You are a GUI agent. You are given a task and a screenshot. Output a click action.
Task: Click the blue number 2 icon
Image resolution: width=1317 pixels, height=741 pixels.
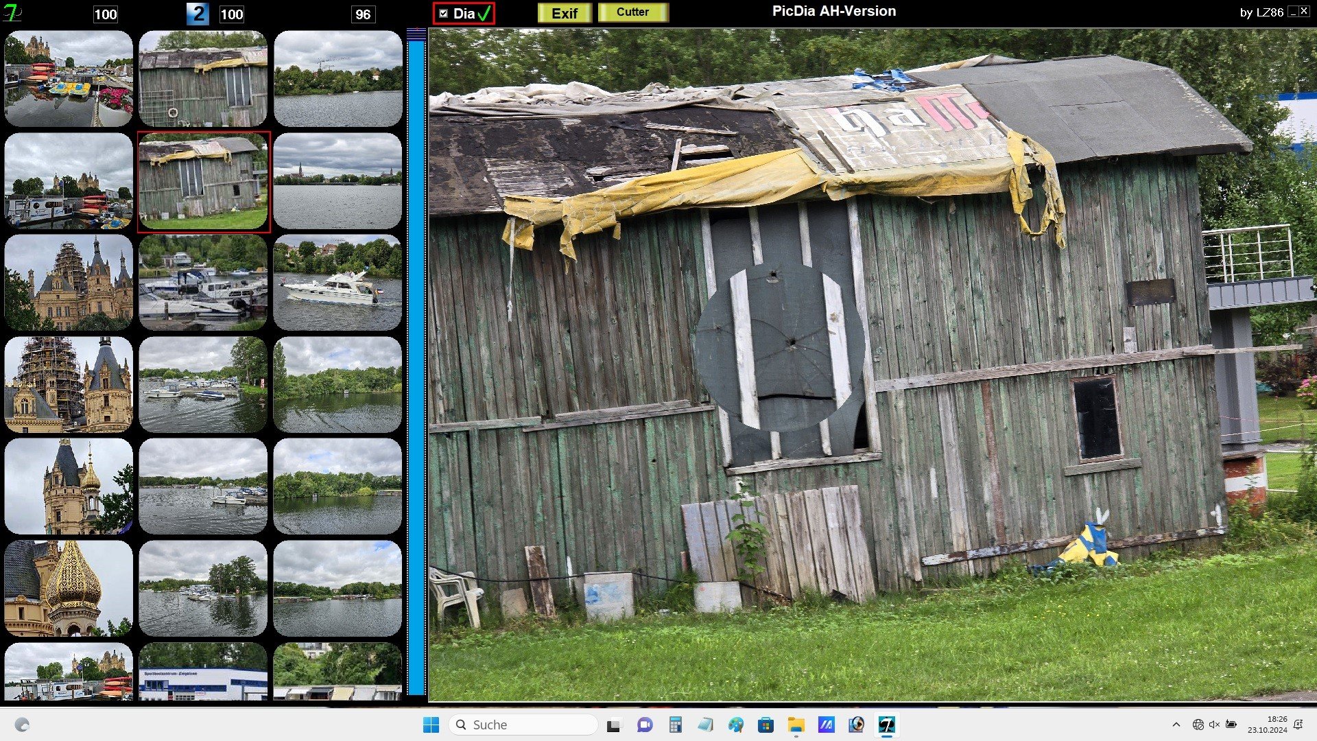pyautogui.click(x=198, y=14)
